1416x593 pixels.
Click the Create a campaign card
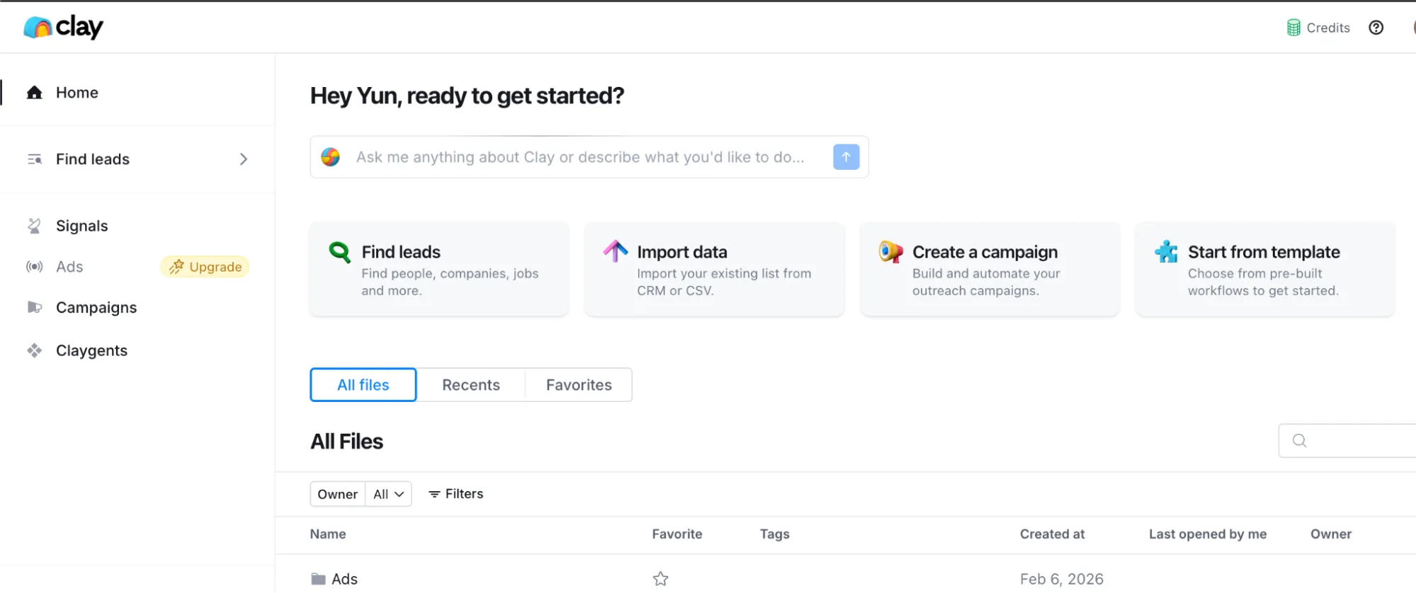pyautogui.click(x=989, y=270)
